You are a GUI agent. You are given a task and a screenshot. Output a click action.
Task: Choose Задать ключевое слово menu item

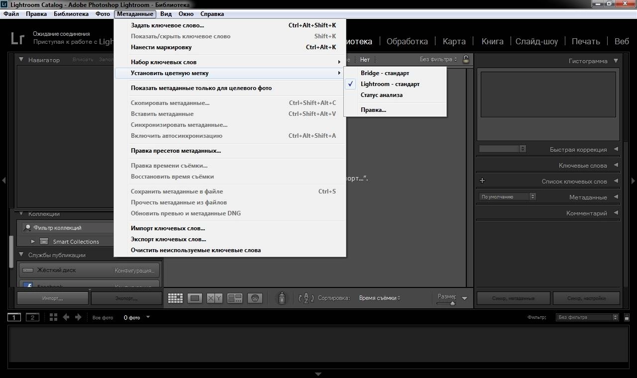click(x=230, y=25)
